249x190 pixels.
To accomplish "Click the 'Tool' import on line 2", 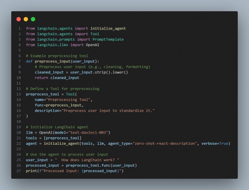I will pos(95,34).
